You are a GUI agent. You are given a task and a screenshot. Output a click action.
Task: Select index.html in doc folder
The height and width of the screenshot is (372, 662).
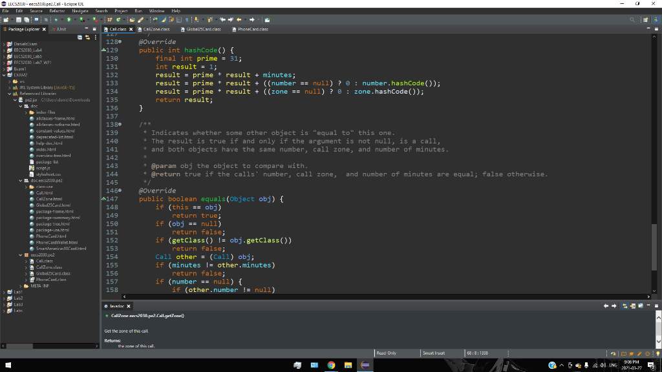point(46,149)
